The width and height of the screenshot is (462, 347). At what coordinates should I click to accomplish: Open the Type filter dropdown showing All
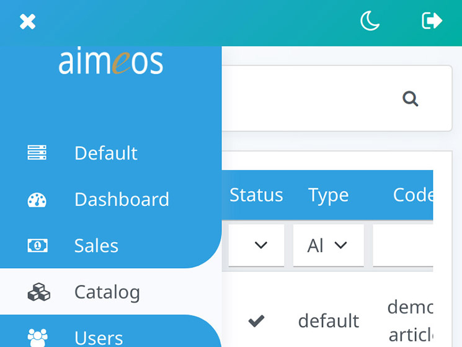328,245
